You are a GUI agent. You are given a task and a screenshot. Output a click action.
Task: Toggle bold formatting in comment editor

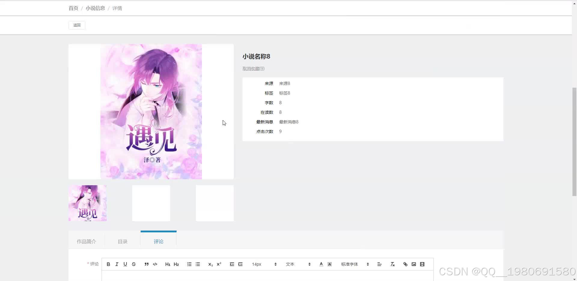coord(108,264)
